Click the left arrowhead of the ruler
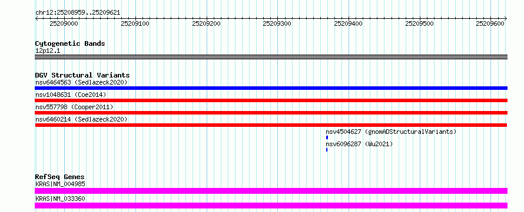 click(37, 18)
